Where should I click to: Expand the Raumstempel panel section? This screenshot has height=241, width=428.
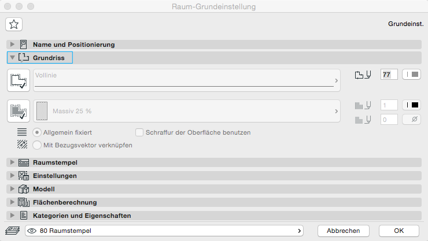click(13, 163)
